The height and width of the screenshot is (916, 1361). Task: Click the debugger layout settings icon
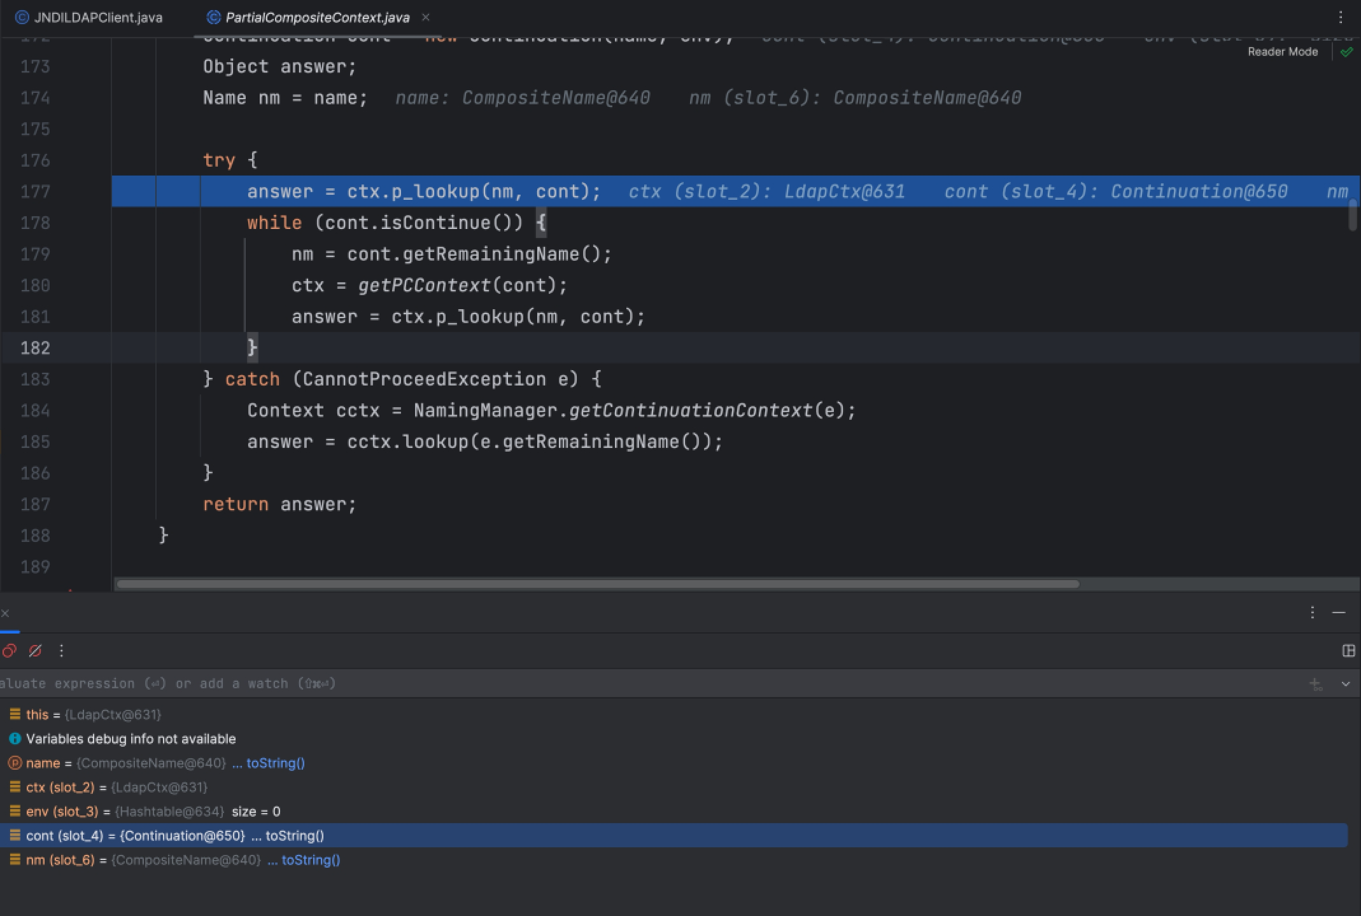1348,651
